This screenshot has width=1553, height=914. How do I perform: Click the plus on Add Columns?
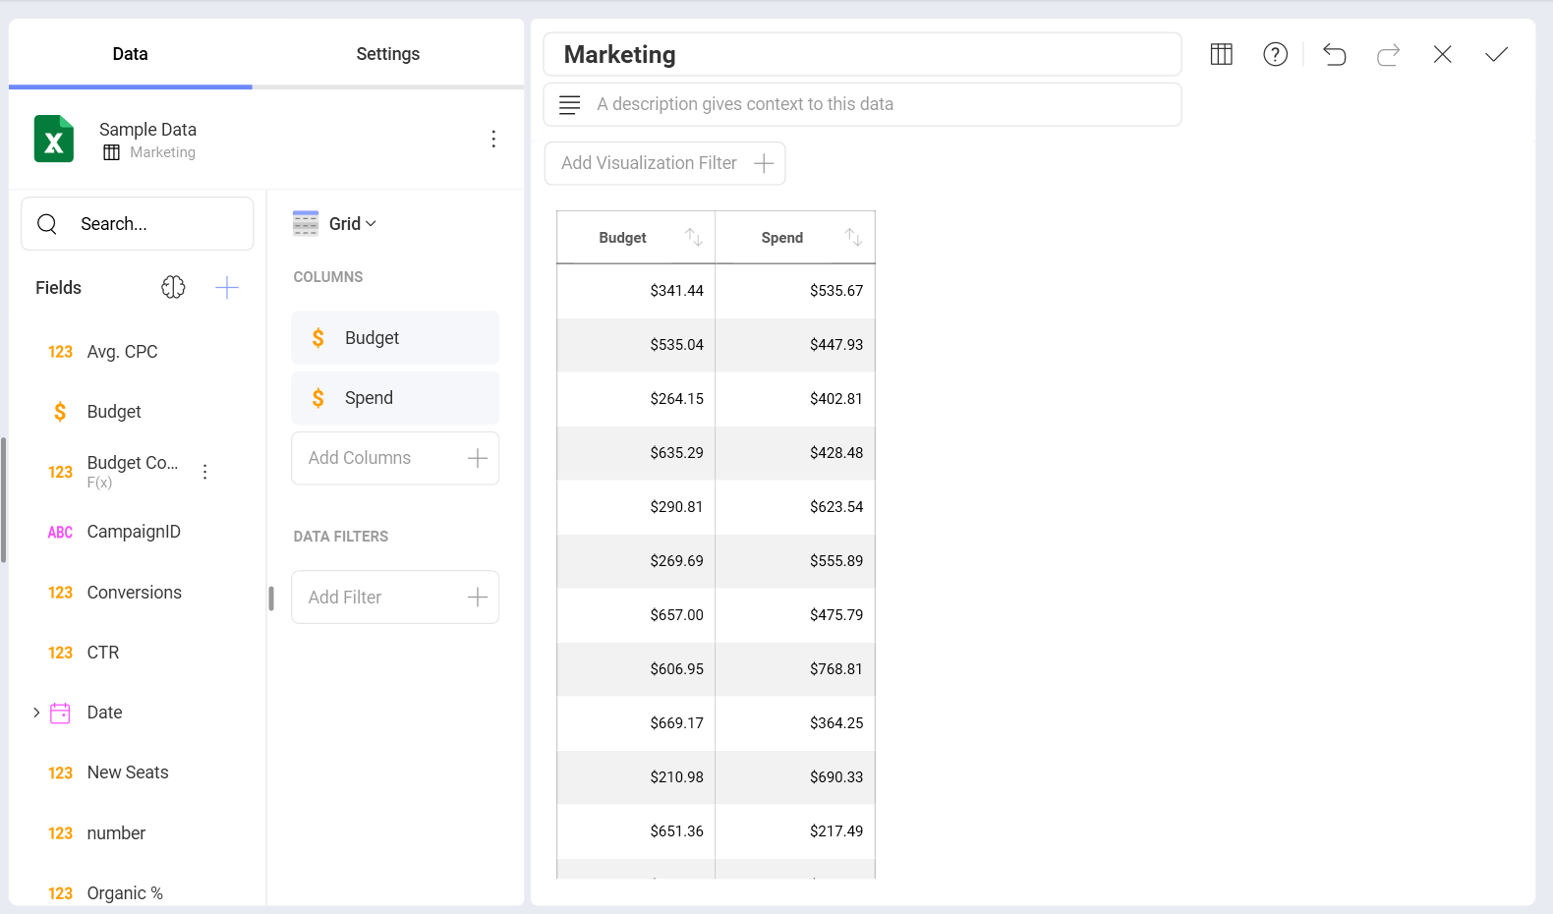[x=477, y=458]
